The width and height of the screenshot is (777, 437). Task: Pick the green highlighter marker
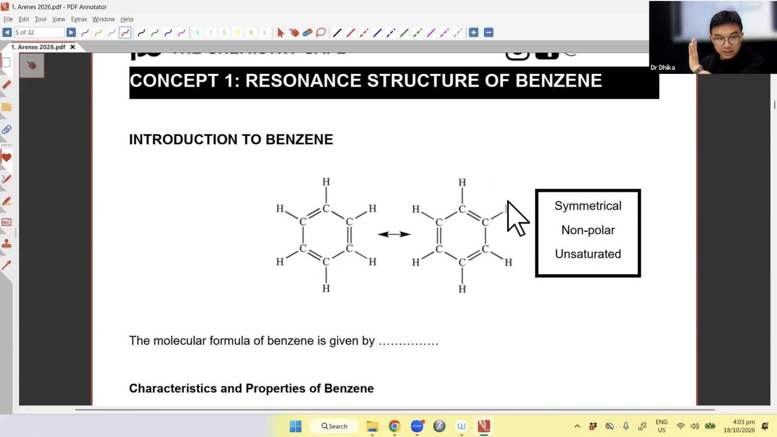[x=224, y=32]
